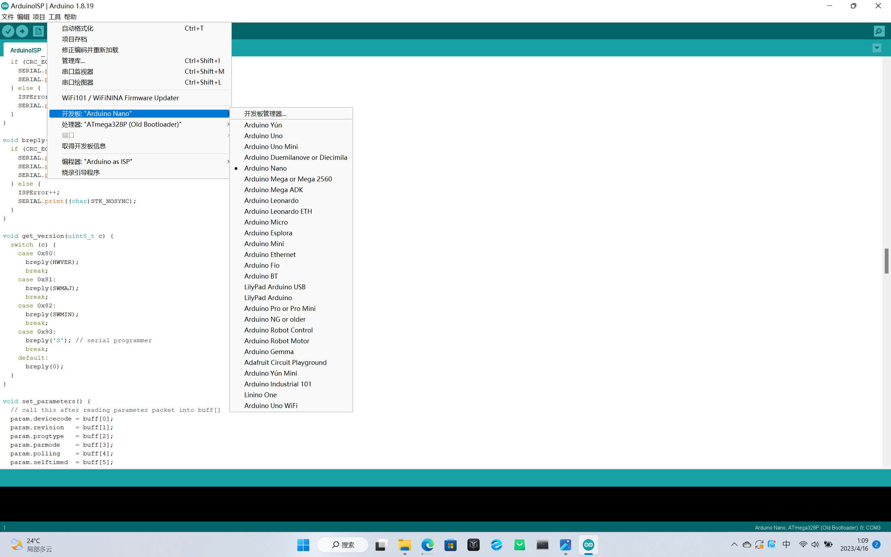Select LilyPad Arduino USB board
Image resolution: width=891 pixels, height=557 pixels.
[291, 287]
